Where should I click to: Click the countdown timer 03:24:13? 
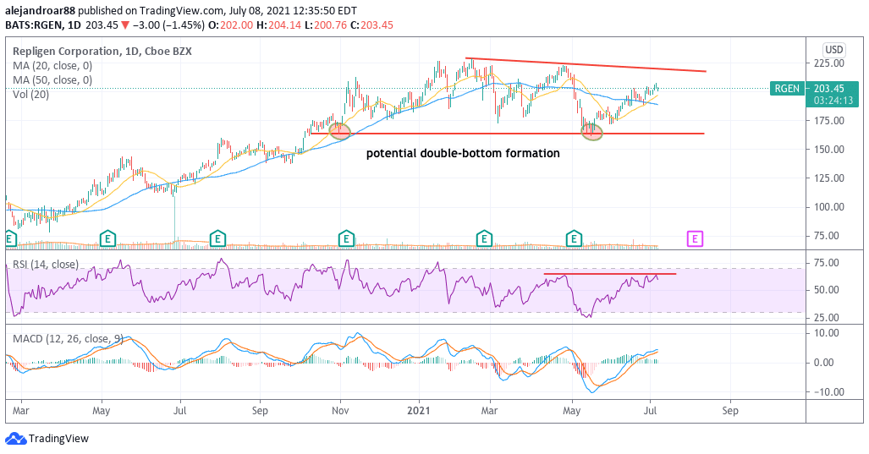click(x=833, y=101)
